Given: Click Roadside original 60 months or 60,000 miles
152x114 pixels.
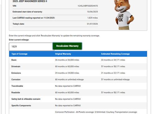Looking at the screenshot, I should pyautogui.click(x=67, y=93).
